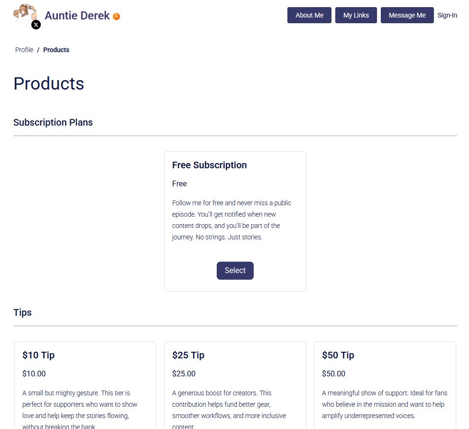
Task: Open the Auntie Derek profile avatar
Action: (25, 15)
